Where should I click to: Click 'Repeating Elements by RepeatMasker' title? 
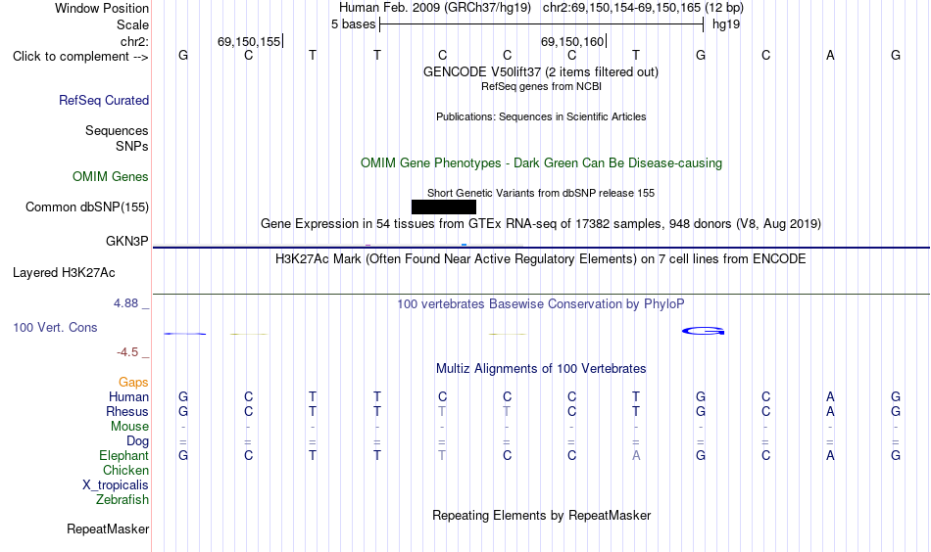[x=541, y=515]
